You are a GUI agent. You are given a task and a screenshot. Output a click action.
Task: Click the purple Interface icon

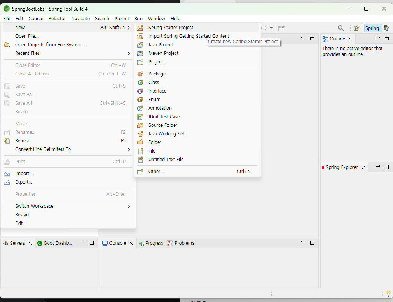140,91
